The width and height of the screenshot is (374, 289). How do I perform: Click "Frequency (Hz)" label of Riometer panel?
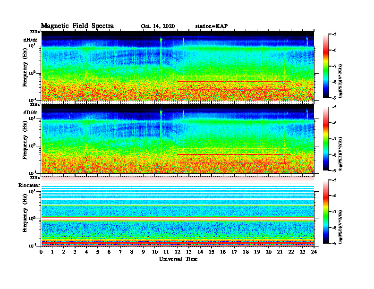tap(25, 213)
